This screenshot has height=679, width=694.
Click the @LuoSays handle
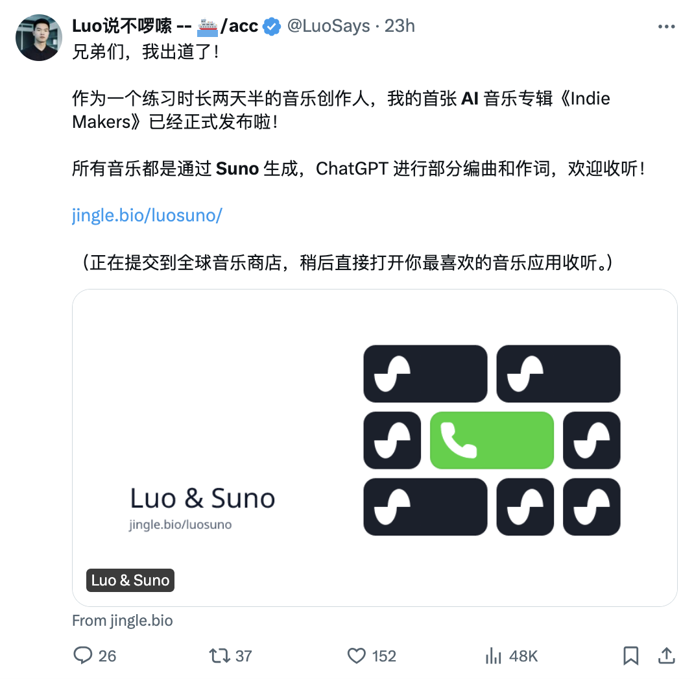coord(328,26)
